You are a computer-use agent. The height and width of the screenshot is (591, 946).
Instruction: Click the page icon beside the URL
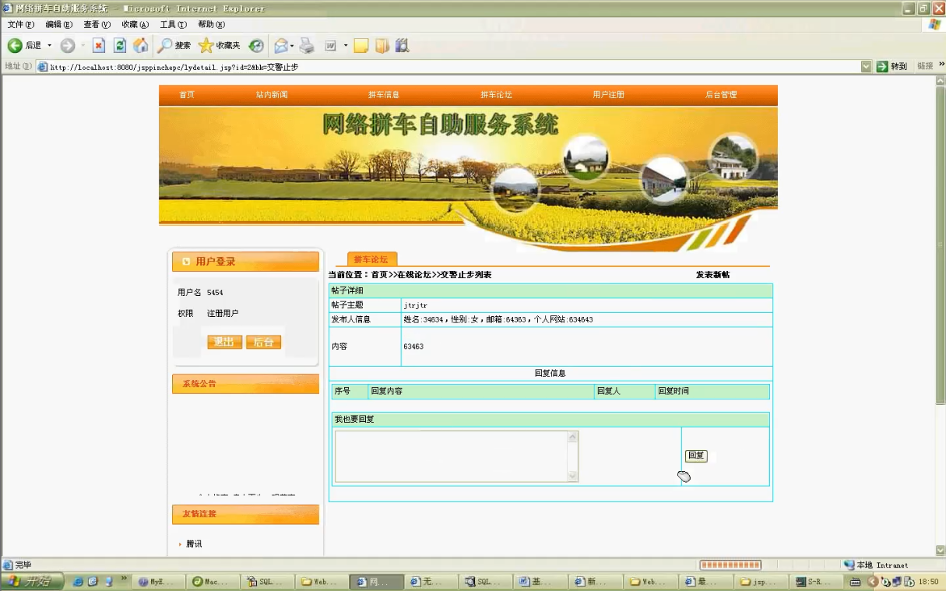(43, 67)
